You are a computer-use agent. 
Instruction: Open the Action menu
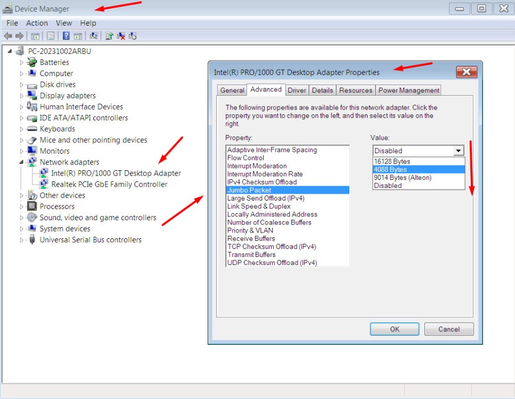37,23
